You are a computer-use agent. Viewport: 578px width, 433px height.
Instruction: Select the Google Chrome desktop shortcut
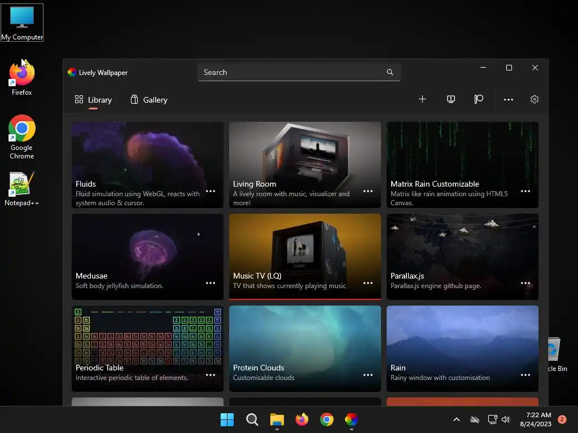(22, 137)
